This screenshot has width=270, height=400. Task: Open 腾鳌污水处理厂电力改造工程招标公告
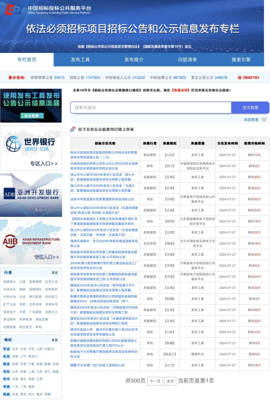coord(97,365)
